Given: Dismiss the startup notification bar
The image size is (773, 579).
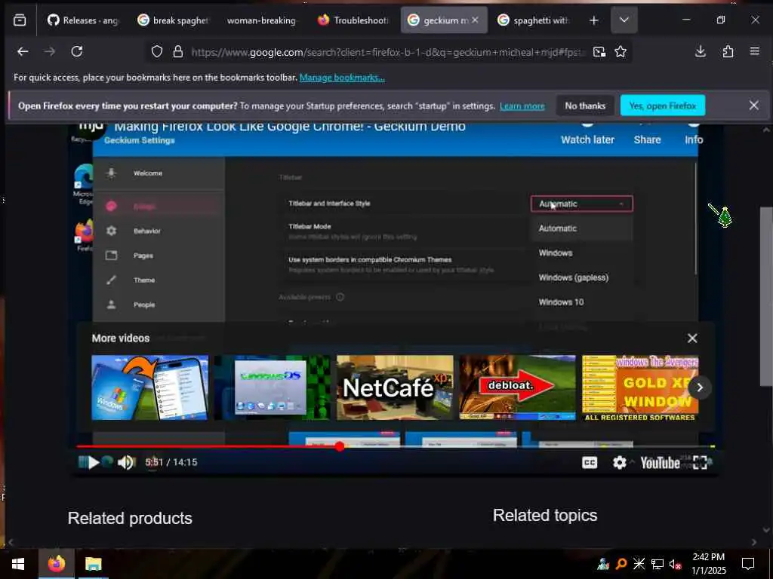Looking at the screenshot, I should click(754, 106).
